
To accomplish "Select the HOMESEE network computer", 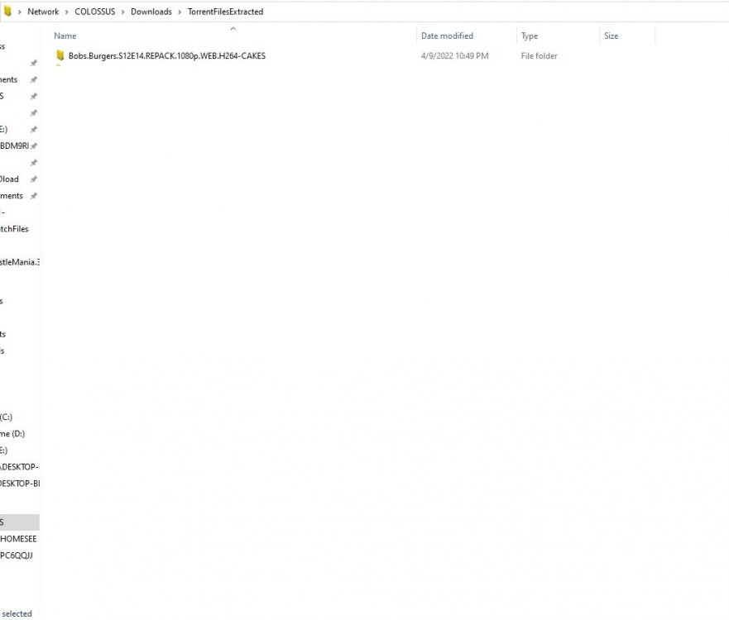I will point(18,539).
